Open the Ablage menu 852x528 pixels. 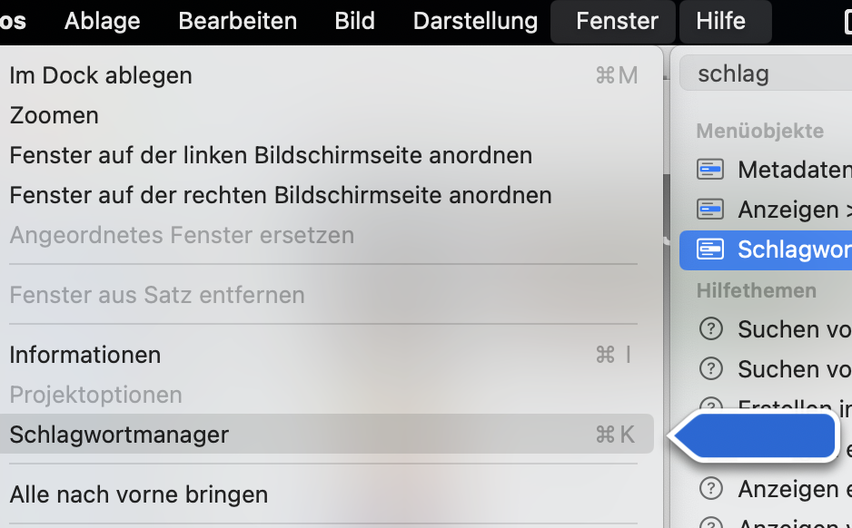coord(102,21)
